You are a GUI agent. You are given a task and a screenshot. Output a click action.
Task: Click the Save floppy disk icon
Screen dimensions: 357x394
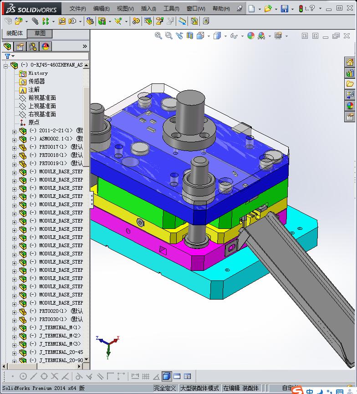tap(285, 9)
